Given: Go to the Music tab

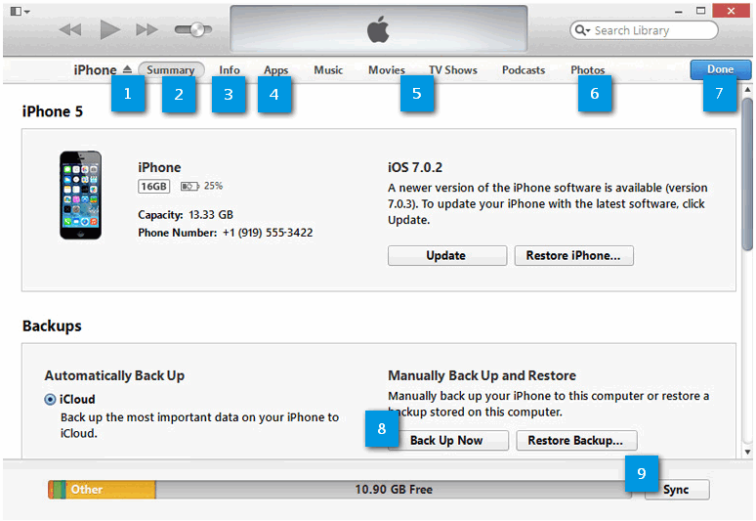Looking at the screenshot, I should pos(328,70).
